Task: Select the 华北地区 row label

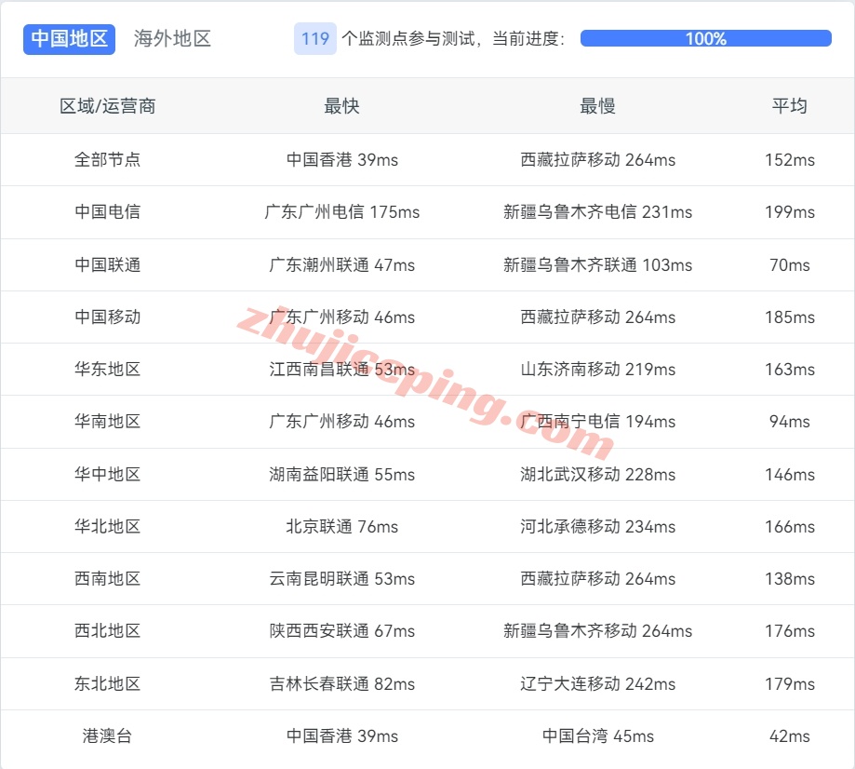Action: pyautogui.click(x=107, y=527)
